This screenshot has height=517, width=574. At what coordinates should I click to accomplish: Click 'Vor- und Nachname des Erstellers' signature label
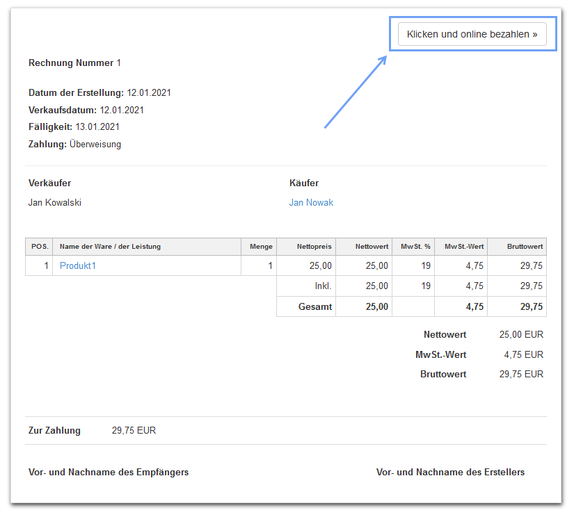(x=450, y=473)
